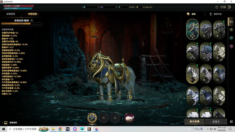Click the first locked mount slot
Image resolution: width=235 pixels, height=132 pixels.
(x=104, y=118)
